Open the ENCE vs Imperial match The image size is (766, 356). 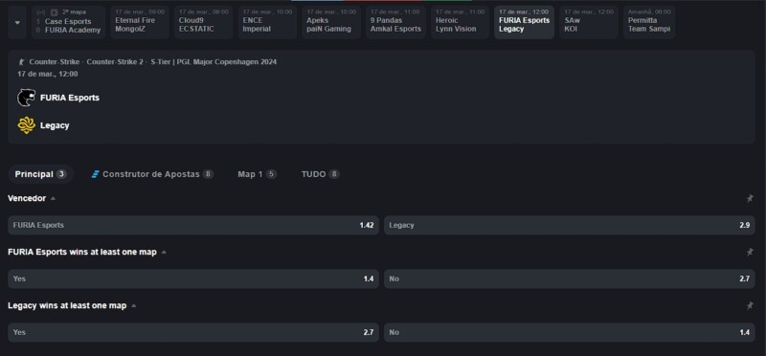click(x=267, y=22)
